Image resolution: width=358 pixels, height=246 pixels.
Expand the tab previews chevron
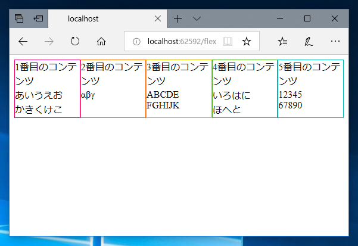tap(197, 18)
